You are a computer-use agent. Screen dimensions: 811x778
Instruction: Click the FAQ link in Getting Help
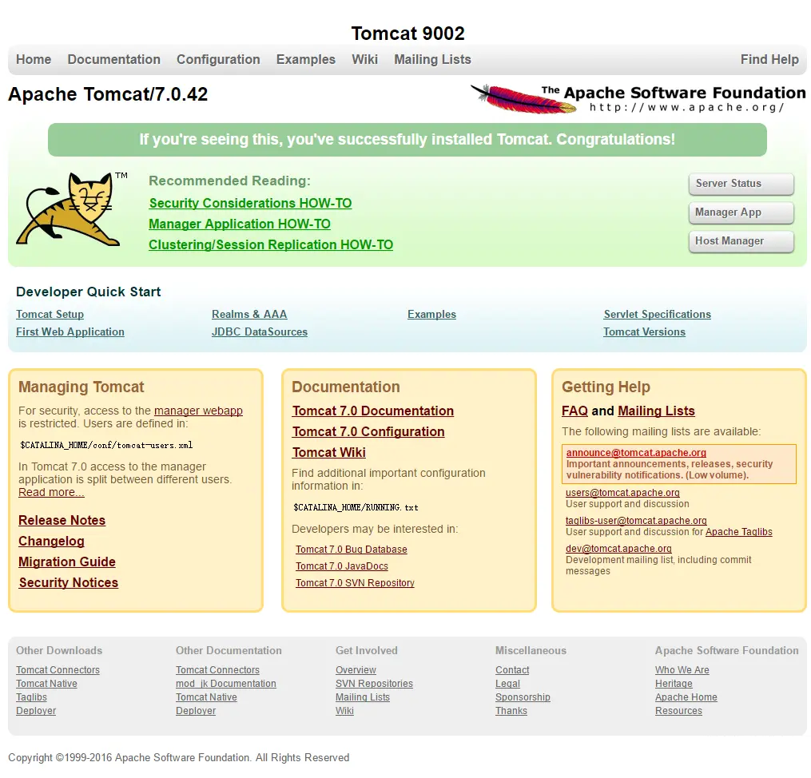pos(574,411)
